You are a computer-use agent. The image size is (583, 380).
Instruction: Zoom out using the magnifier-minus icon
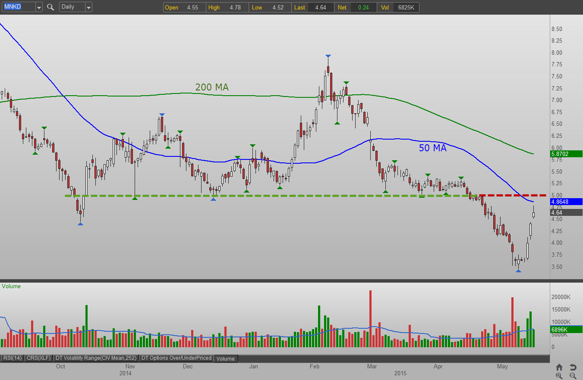(x=573, y=376)
